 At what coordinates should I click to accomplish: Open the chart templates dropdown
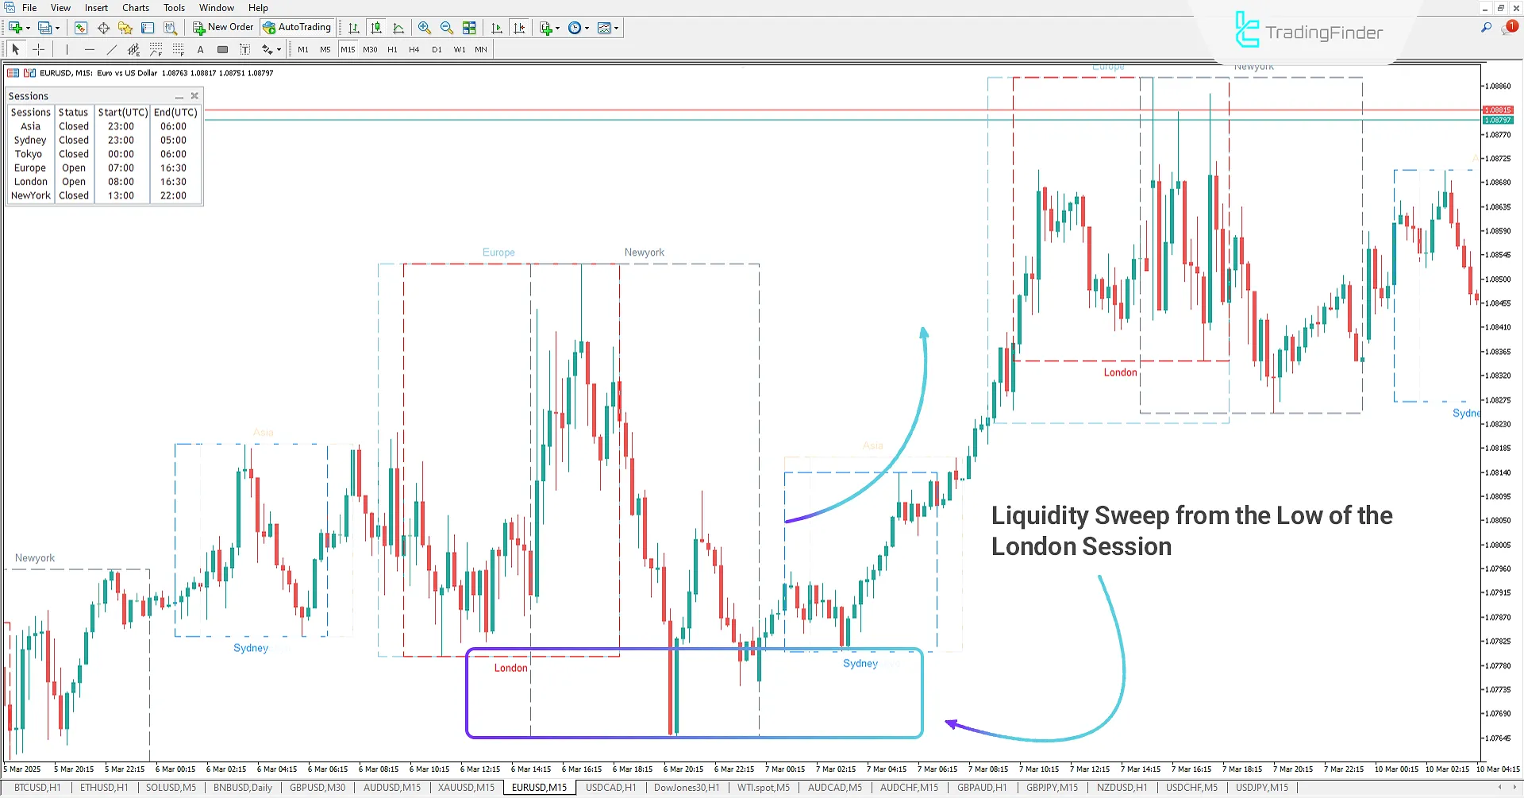[617, 27]
